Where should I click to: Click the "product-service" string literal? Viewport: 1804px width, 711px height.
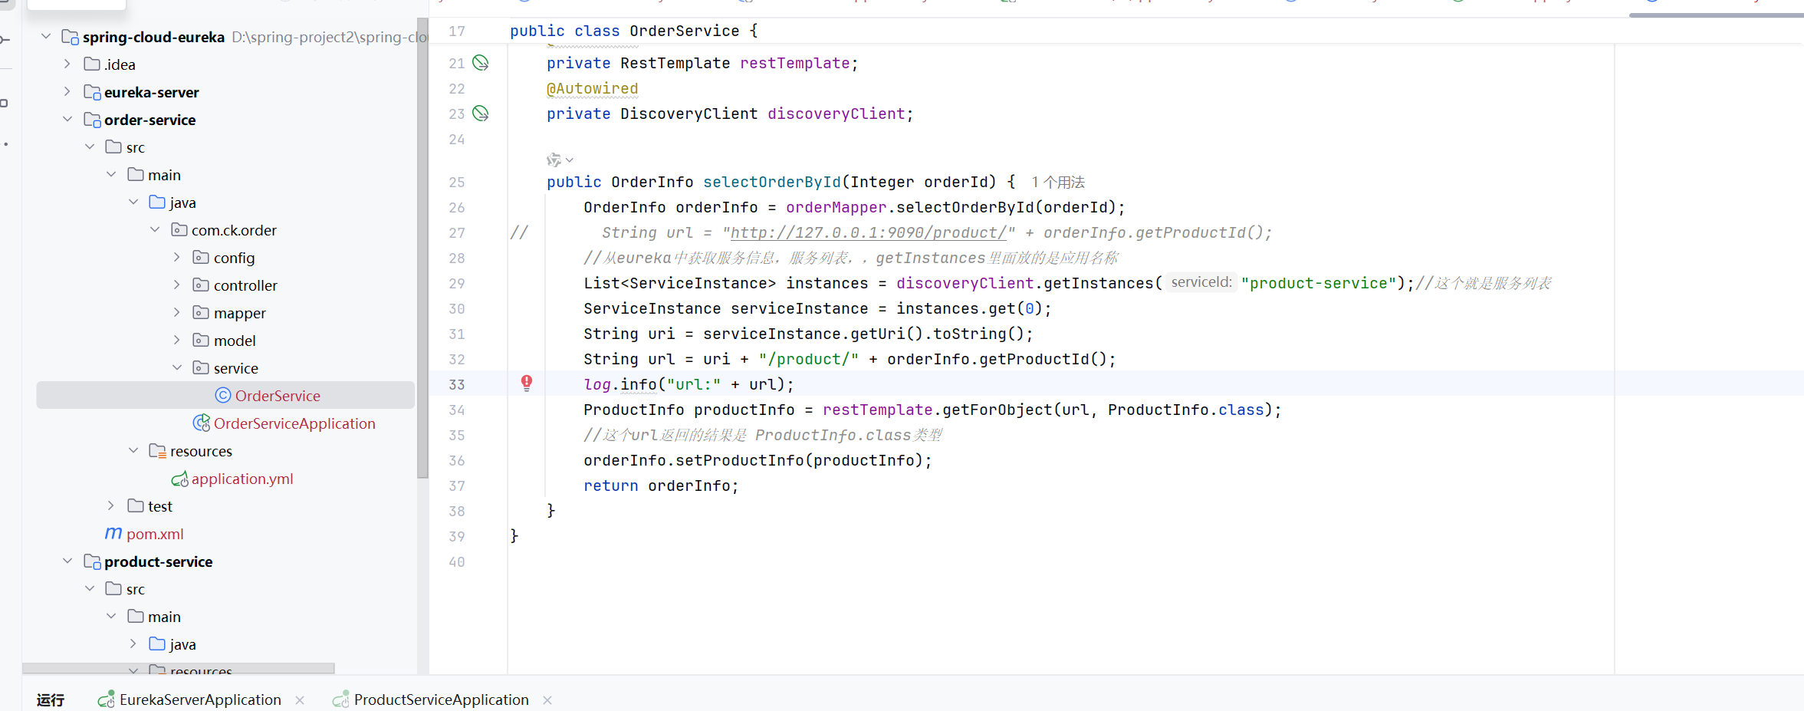pos(1318,283)
